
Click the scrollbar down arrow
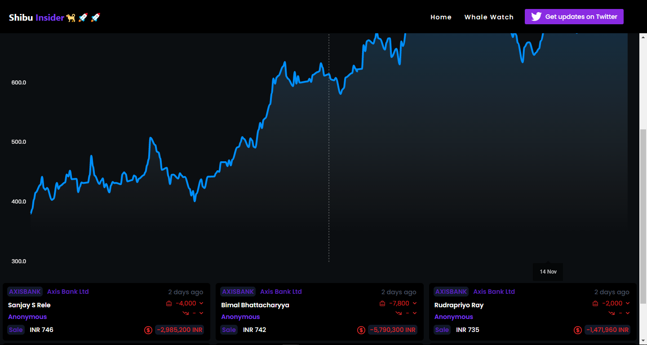pos(643,341)
